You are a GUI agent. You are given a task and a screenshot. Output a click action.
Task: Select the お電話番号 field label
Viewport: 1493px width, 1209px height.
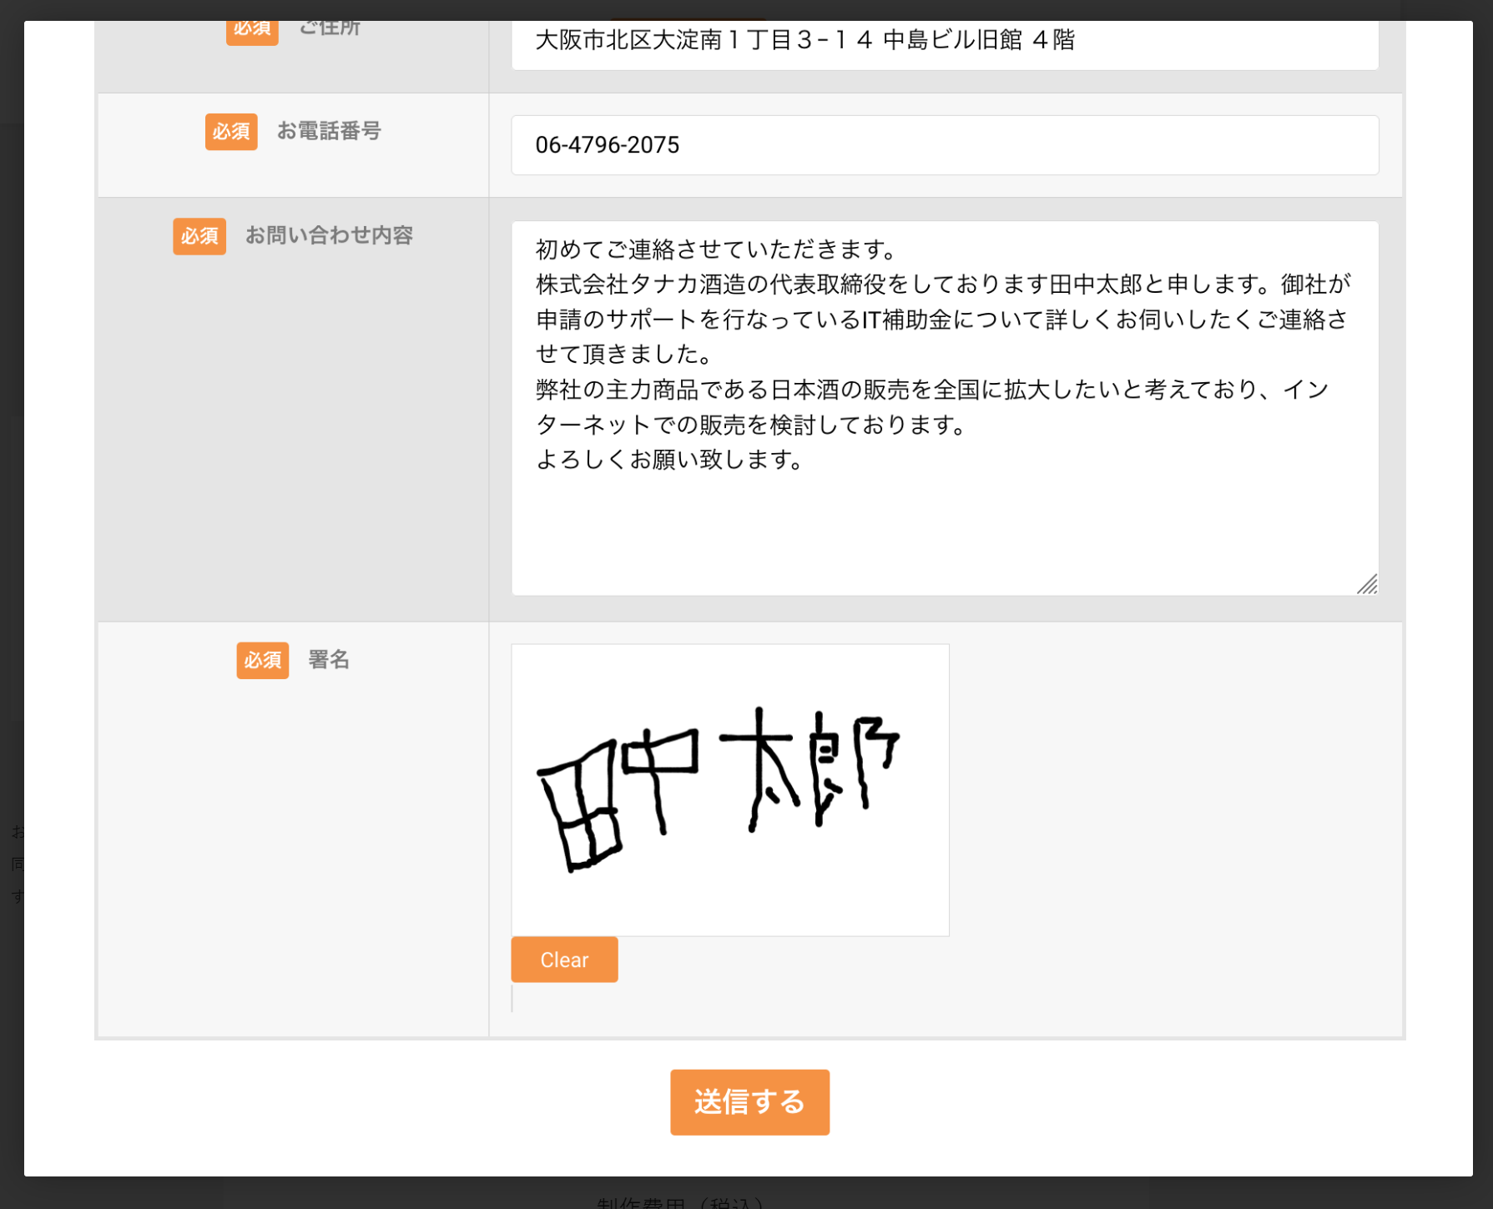329,131
